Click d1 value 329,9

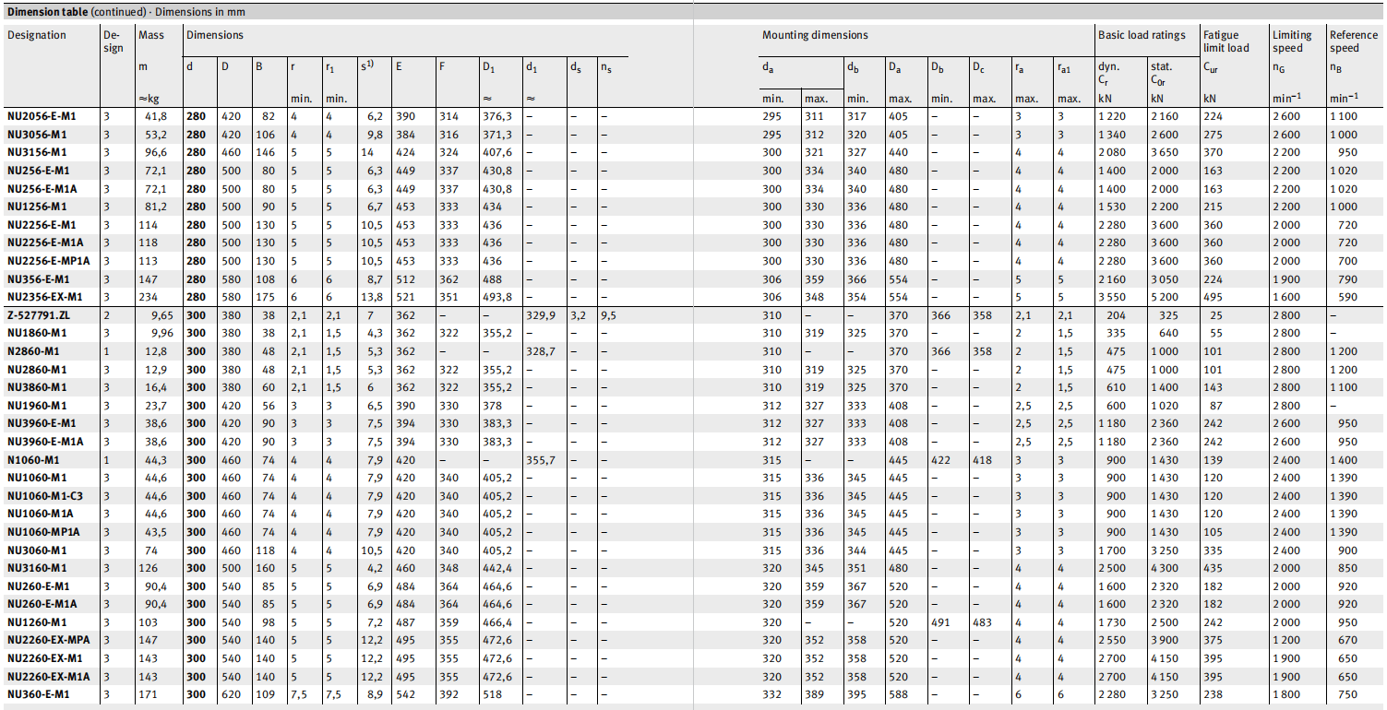(540, 315)
